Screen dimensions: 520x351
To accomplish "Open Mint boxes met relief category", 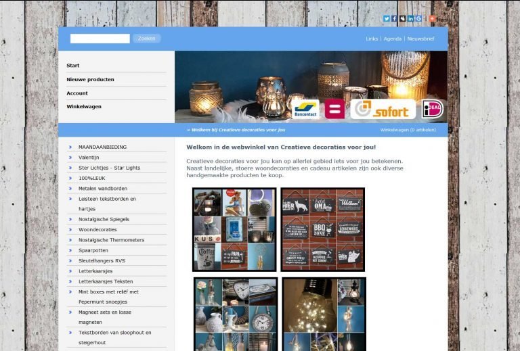I will pos(108,297).
